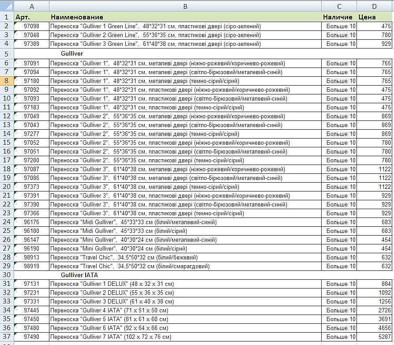Screen dimensions: 394x345
Task: Click column C header
Action: [x=339, y=6]
